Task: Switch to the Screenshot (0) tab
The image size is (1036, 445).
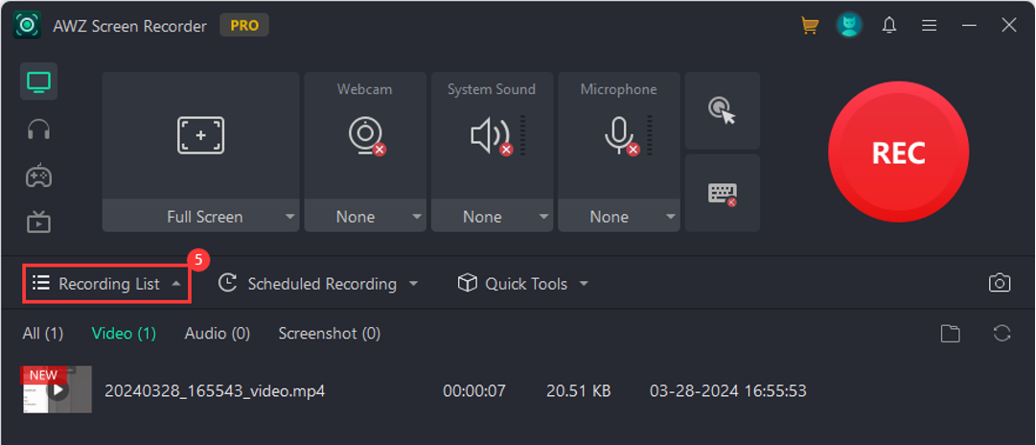Action: (x=330, y=333)
